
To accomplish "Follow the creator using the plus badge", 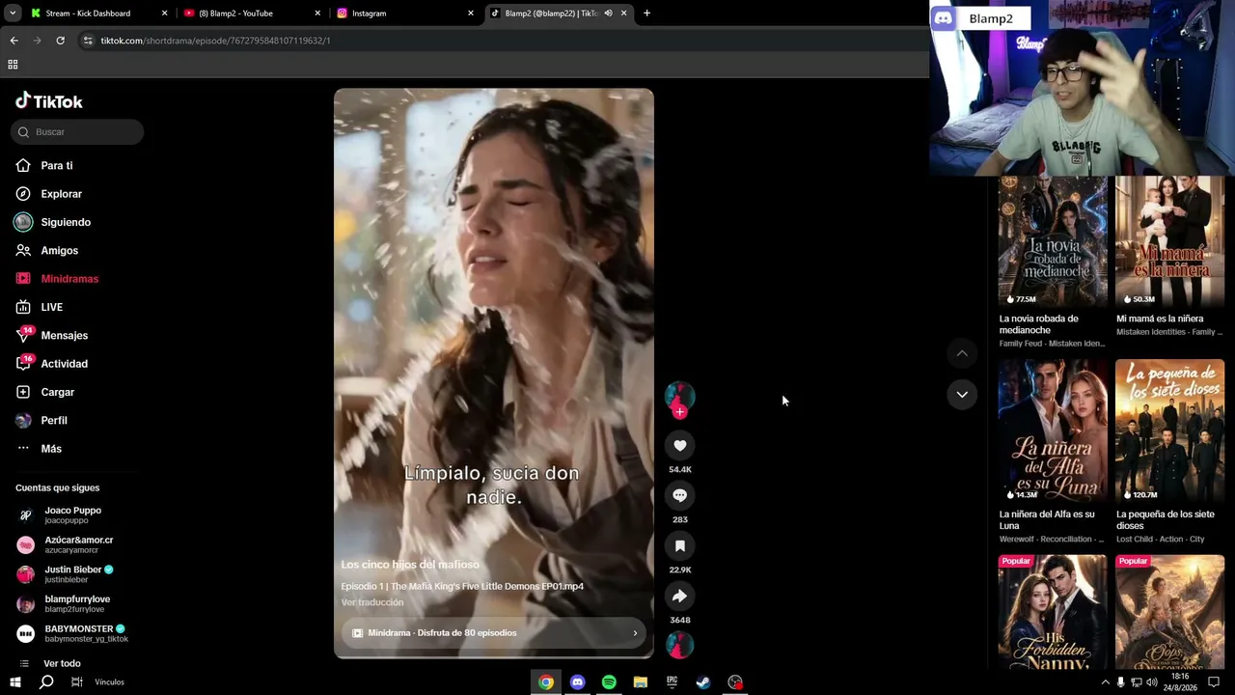I will 680,412.
